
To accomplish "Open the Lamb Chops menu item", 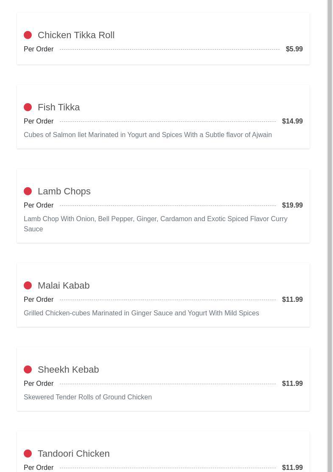I will [64, 191].
